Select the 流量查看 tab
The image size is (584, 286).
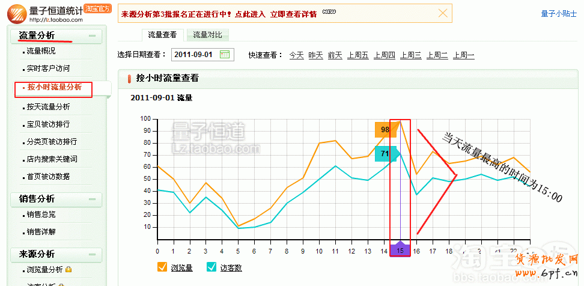coord(162,35)
